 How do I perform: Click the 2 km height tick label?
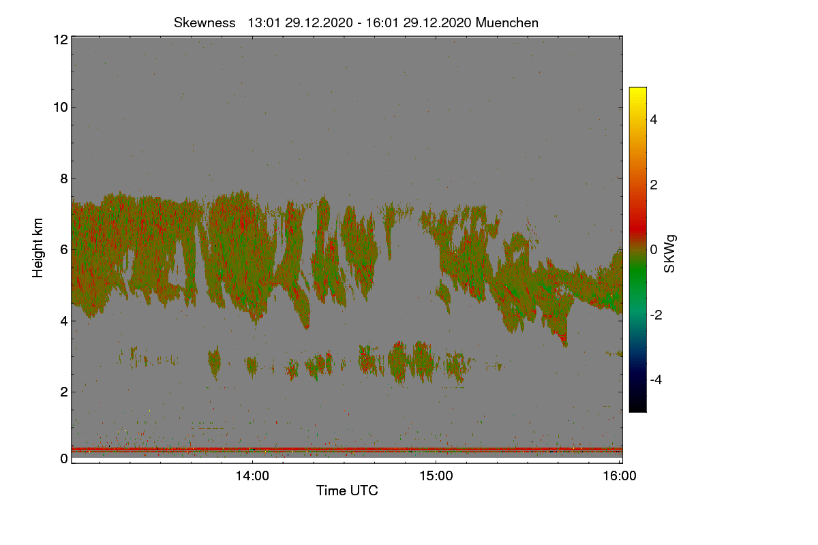click(64, 392)
